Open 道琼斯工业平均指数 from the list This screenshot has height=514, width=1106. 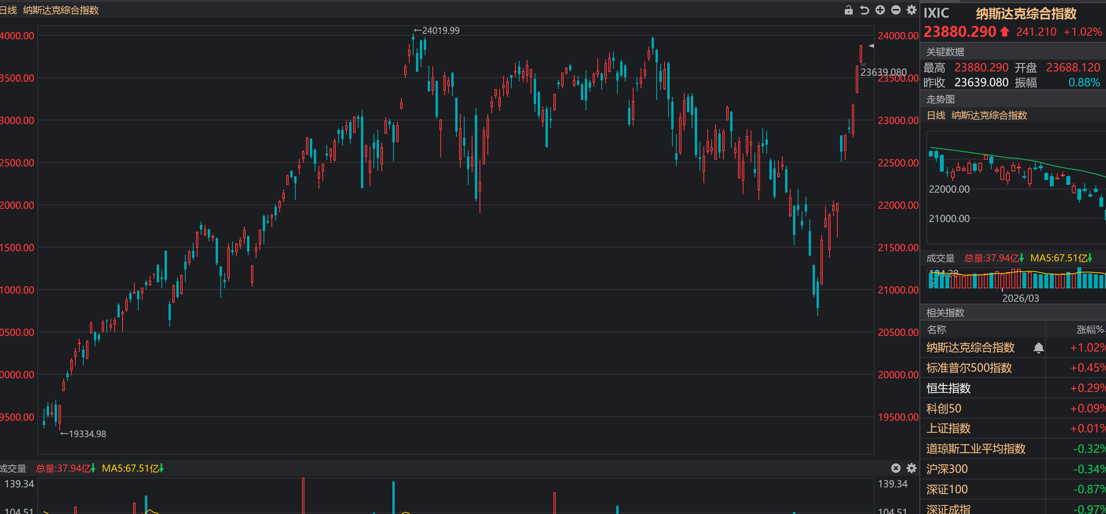tap(976, 449)
